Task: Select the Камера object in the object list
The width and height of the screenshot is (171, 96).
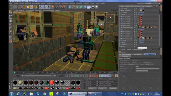Action: click(x=125, y=45)
